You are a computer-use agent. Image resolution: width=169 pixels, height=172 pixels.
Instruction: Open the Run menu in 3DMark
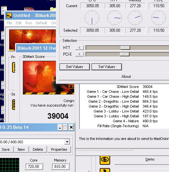coord(29,23)
